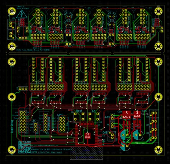Screen dimensions: 170x164
Task: Click the GND mounting hole above Logic Debug text
Action: [12, 97]
